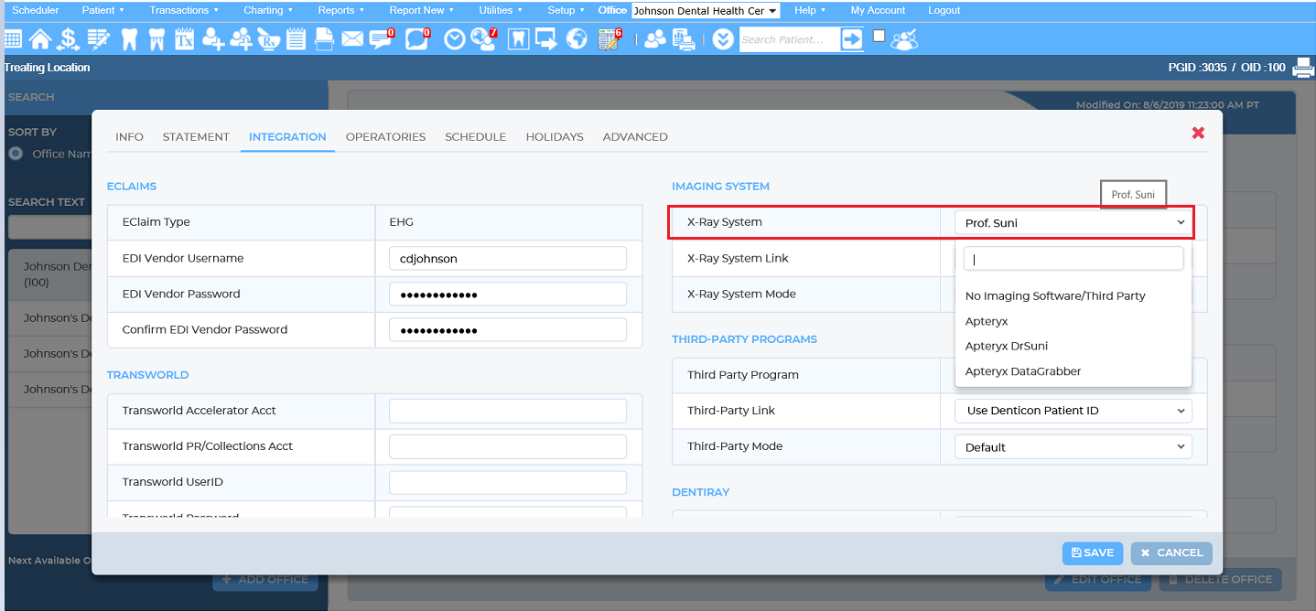
Task: Click the report printer icon
Action: pos(683,39)
